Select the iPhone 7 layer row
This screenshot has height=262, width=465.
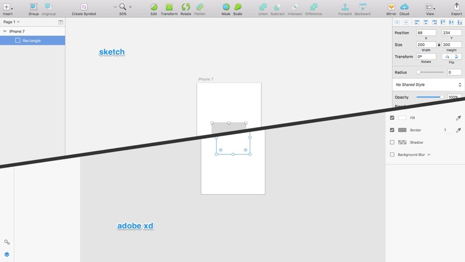coord(33,32)
